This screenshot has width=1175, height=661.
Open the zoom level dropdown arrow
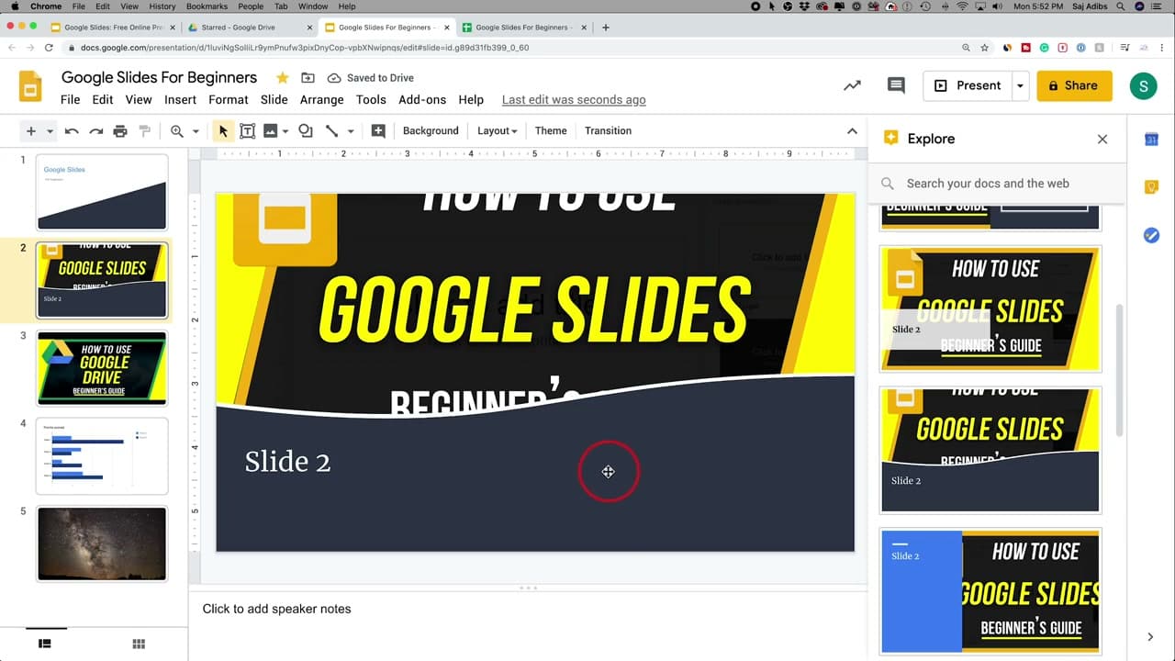196,131
